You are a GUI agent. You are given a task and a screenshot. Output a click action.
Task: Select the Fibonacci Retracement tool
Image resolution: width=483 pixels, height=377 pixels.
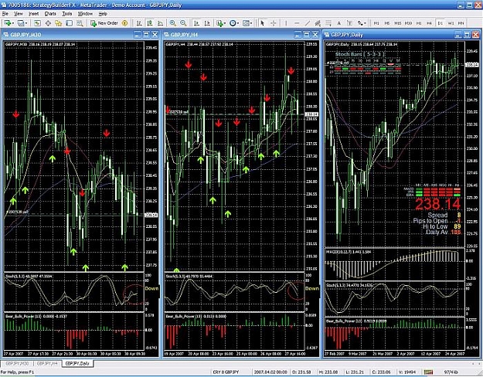pyautogui.click(x=328, y=23)
